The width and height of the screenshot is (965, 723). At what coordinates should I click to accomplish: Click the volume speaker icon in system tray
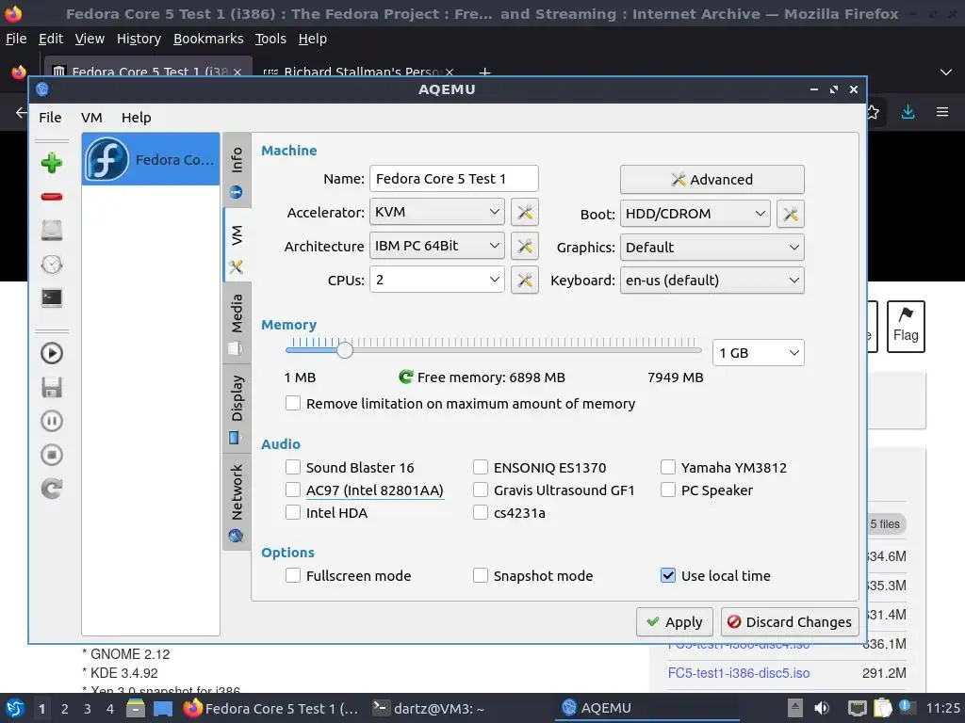822,708
